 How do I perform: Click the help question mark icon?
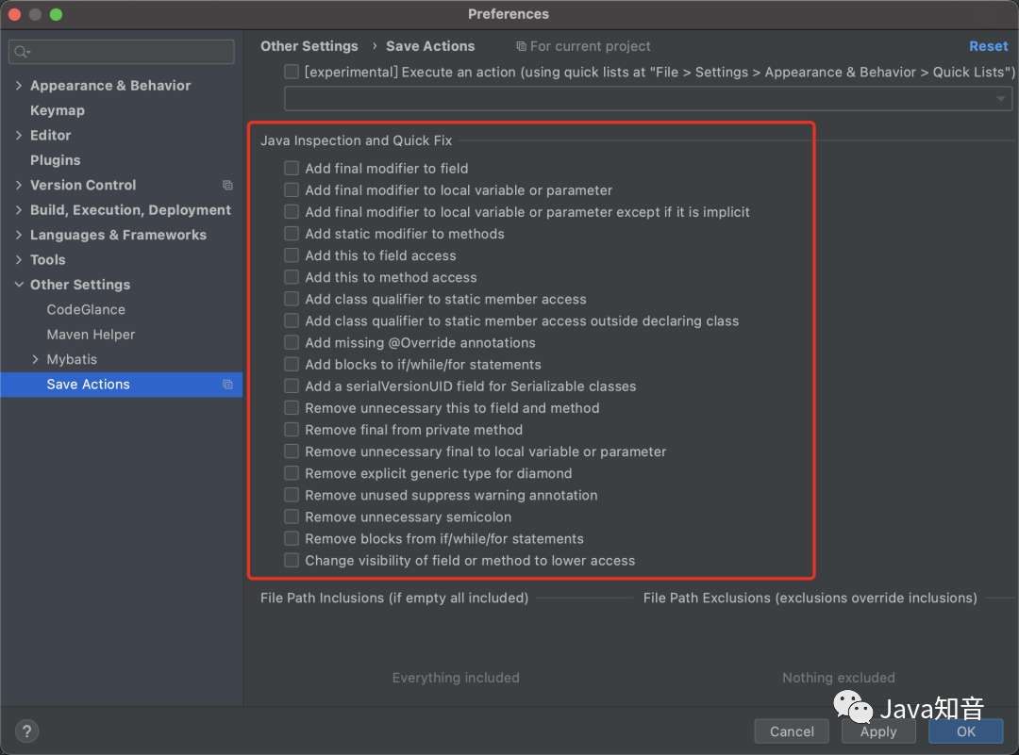click(25, 730)
